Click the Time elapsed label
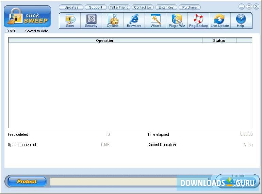The image size is (262, 194). click(x=158, y=134)
